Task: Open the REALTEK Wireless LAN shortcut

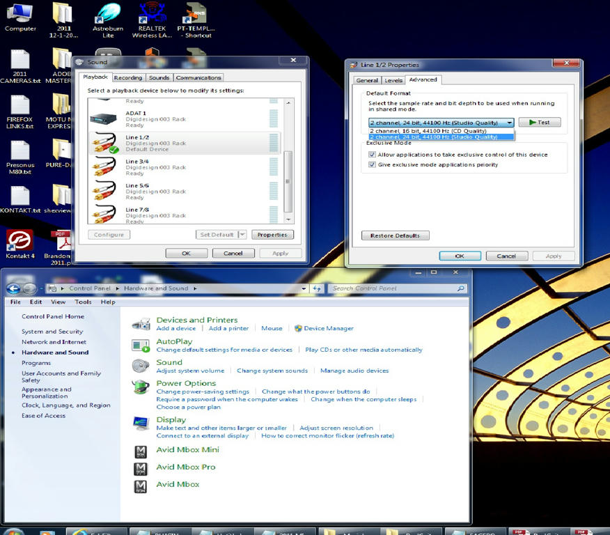Action: pyautogui.click(x=152, y=20)
